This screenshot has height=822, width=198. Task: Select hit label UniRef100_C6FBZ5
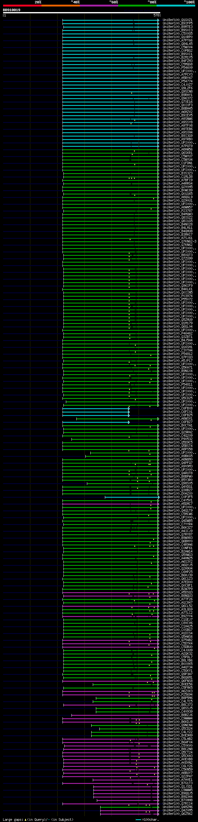tap(178, 415)
